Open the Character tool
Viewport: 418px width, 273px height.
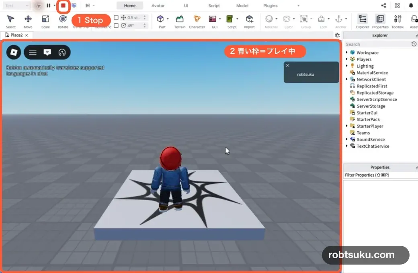point(197,22)
